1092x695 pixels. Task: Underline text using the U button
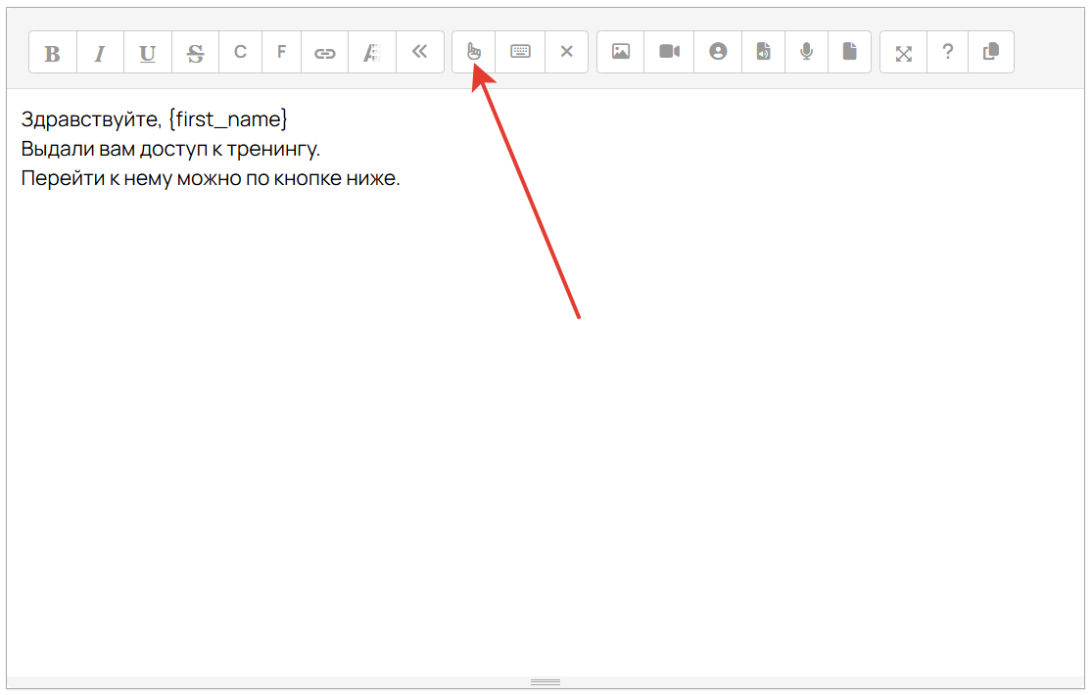[x=148, y=52]
